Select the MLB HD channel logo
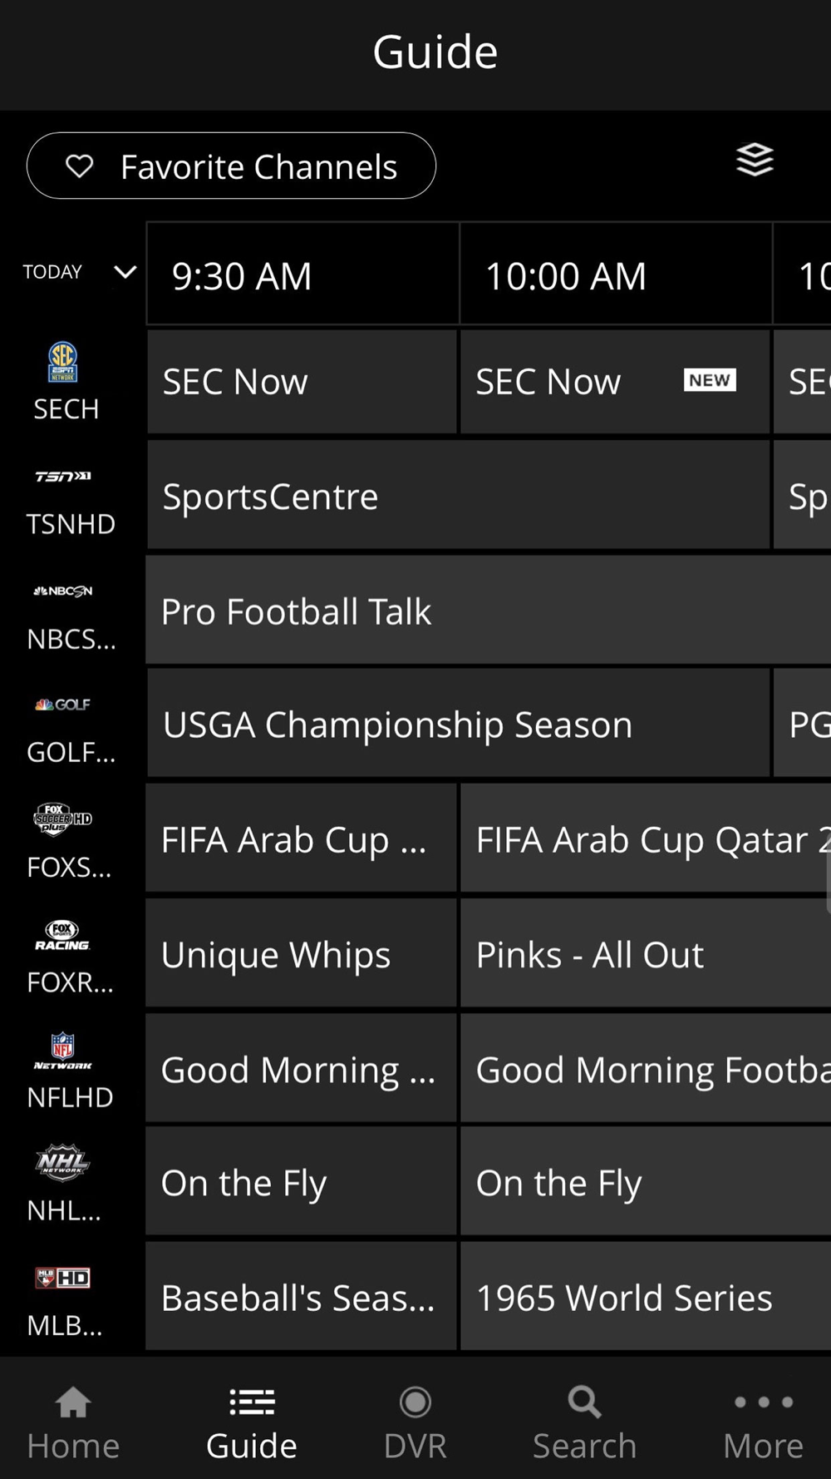This screenshot has height=1479, width=831. coord(63,1278)
